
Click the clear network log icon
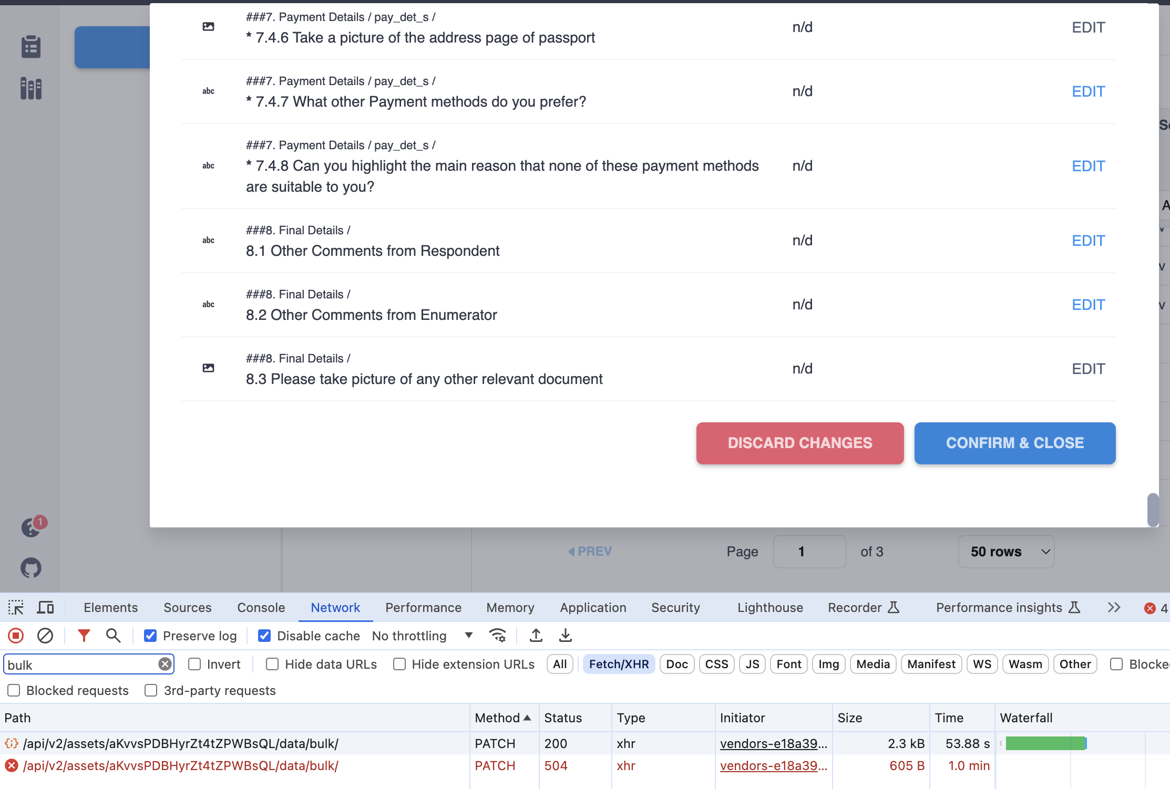point(45,636)
